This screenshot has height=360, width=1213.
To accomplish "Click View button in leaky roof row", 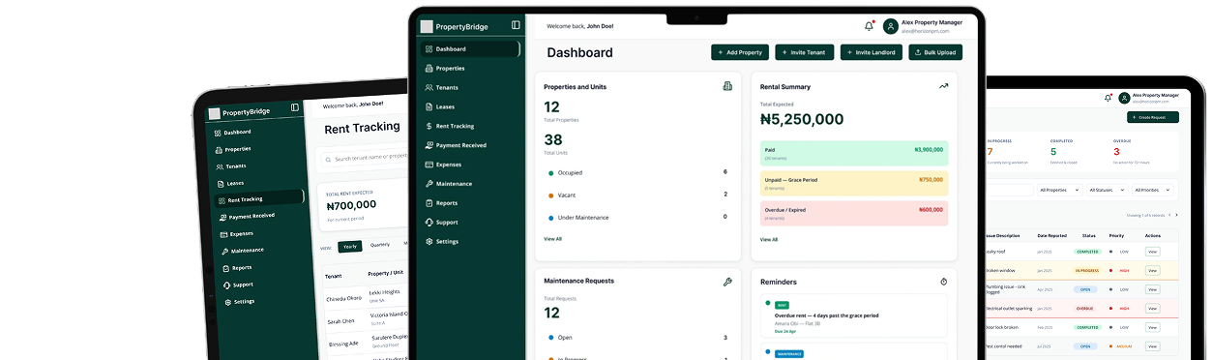I will tap(1152, 252).
